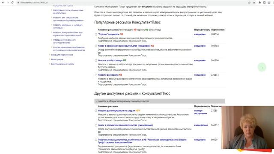Open Новости для специалиста организации здравоохранения link
The width and height of the screenshot is (274, 154).
click(68, 19)
